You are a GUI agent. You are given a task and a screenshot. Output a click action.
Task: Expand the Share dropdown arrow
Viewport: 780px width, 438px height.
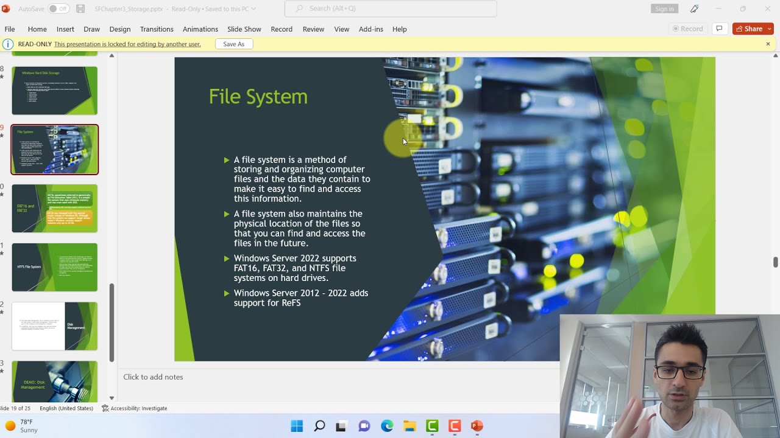[770, 29]
